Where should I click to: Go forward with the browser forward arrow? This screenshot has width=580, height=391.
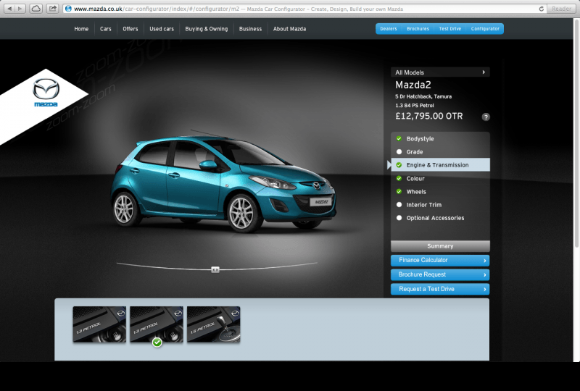[x=20, y=9]
